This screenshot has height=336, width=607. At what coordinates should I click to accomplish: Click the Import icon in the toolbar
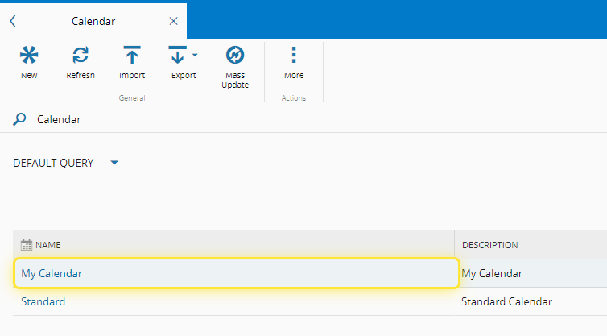click(x=132, y=56)
